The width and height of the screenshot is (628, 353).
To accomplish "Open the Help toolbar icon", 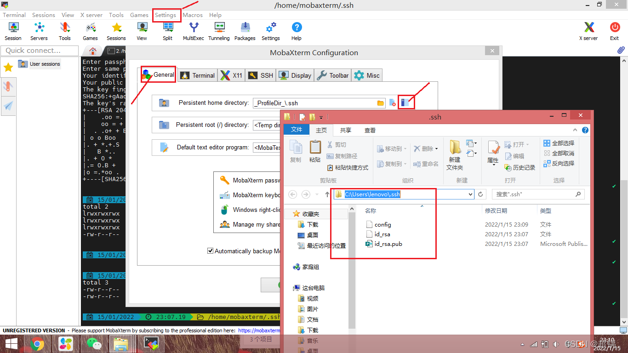I will [297, 31].
